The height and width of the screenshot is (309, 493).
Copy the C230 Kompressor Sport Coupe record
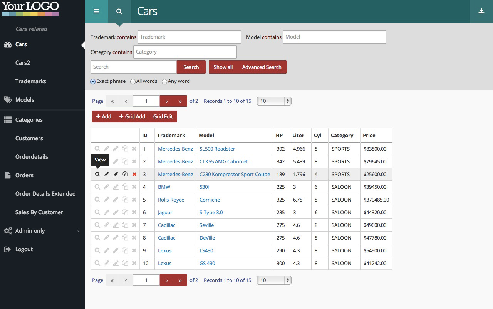click(125, 174)
